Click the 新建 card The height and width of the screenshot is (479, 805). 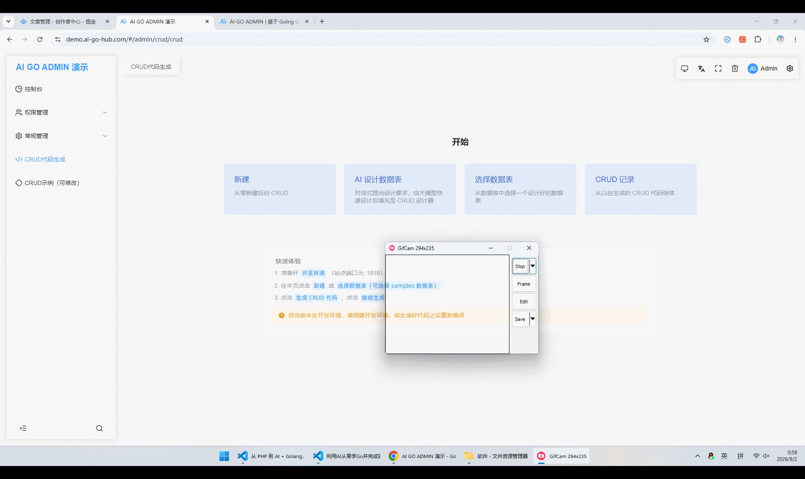coord(280,189)
